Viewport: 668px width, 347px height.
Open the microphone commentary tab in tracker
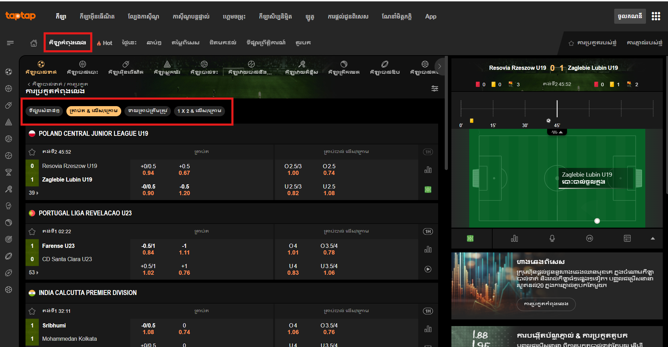point(552,238)
